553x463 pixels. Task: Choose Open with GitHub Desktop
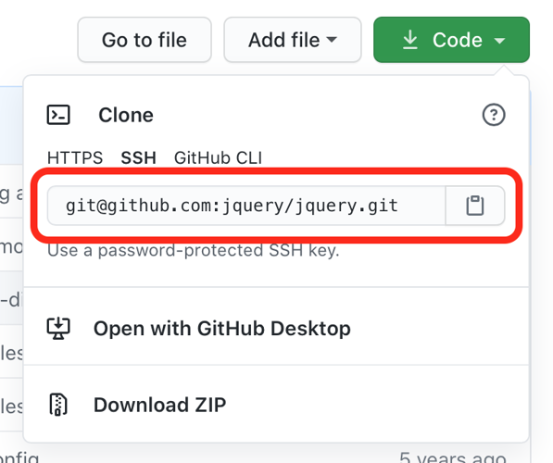point(222,329)
